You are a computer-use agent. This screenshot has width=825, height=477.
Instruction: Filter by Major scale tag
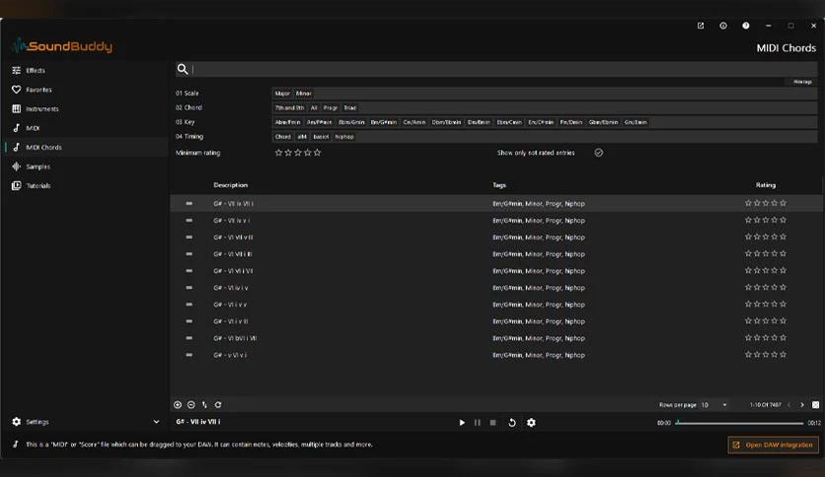(282, 94)
